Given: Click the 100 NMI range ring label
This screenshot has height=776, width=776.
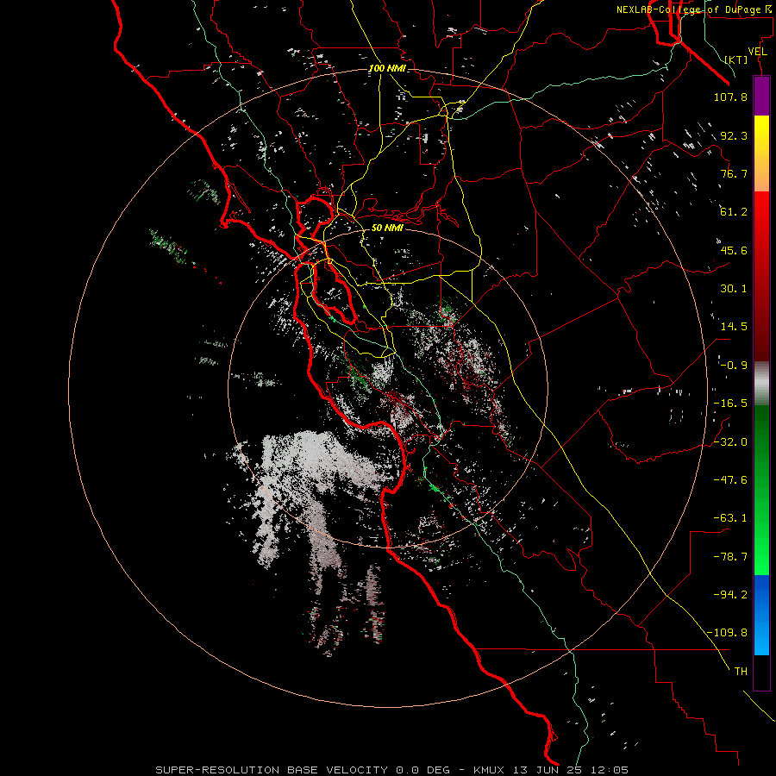Looking at the screenshot, I should [x=387, y=68].
